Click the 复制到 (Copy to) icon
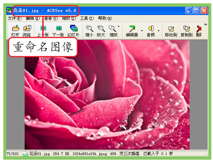This screenshot has height=162, width=213. click(x=186, y=29)
